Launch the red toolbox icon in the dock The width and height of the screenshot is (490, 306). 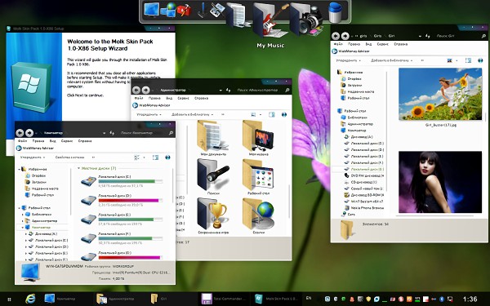pos(184,11)
